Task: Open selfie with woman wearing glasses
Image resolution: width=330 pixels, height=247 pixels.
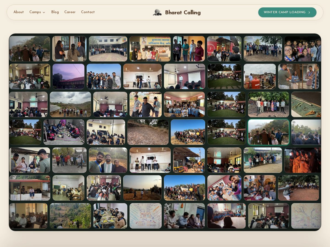Action: (x=302, y=49)
